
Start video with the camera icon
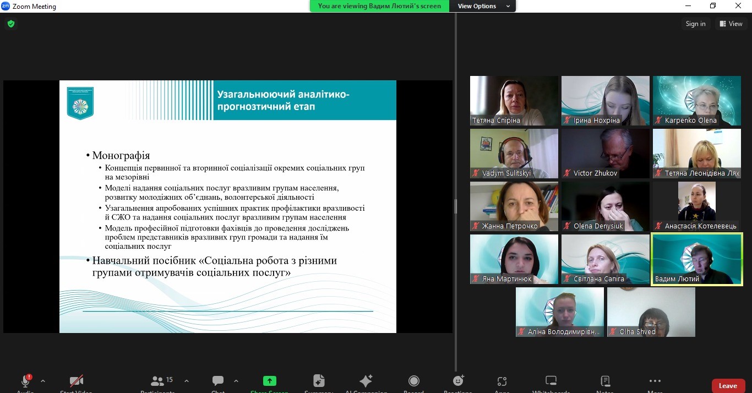(x=77, y=381)
